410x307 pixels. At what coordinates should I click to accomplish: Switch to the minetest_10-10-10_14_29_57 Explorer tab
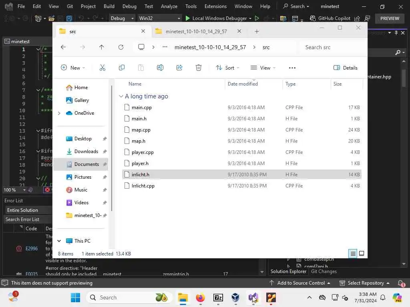196,32
